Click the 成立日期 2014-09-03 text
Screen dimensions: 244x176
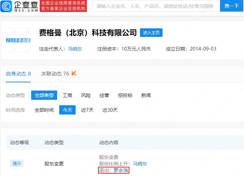(191, 49)
